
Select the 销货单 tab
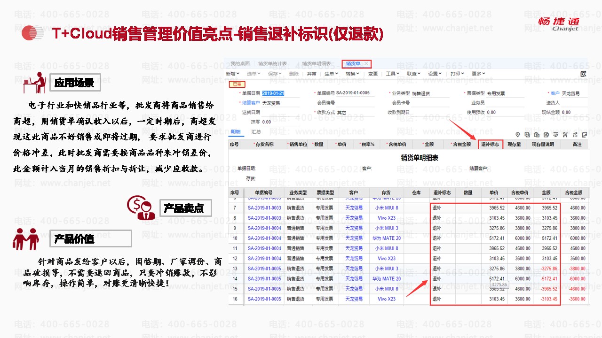point(353,63)
